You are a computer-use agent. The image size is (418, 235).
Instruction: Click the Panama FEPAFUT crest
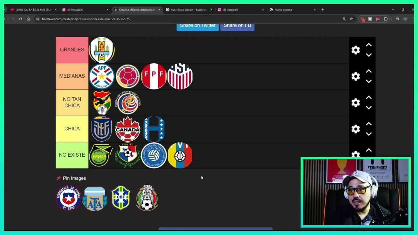coord(128,155)
